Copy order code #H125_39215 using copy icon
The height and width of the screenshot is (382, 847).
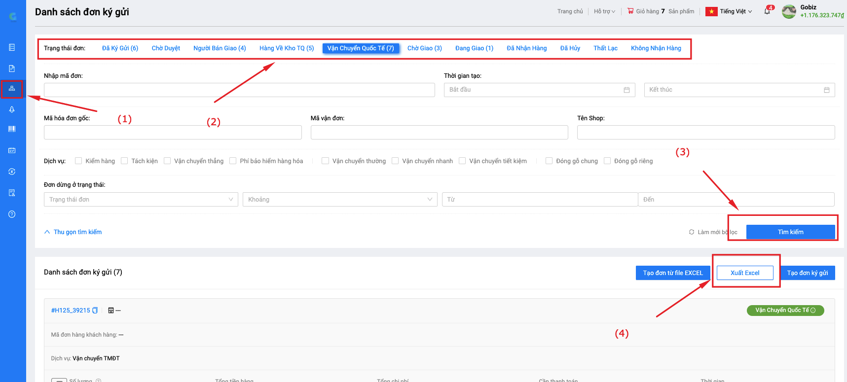[x=95, y=311]
